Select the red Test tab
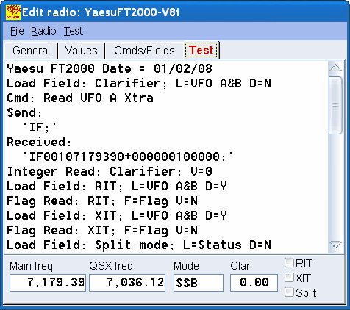The image size is (350, 310). pos(201,50)
